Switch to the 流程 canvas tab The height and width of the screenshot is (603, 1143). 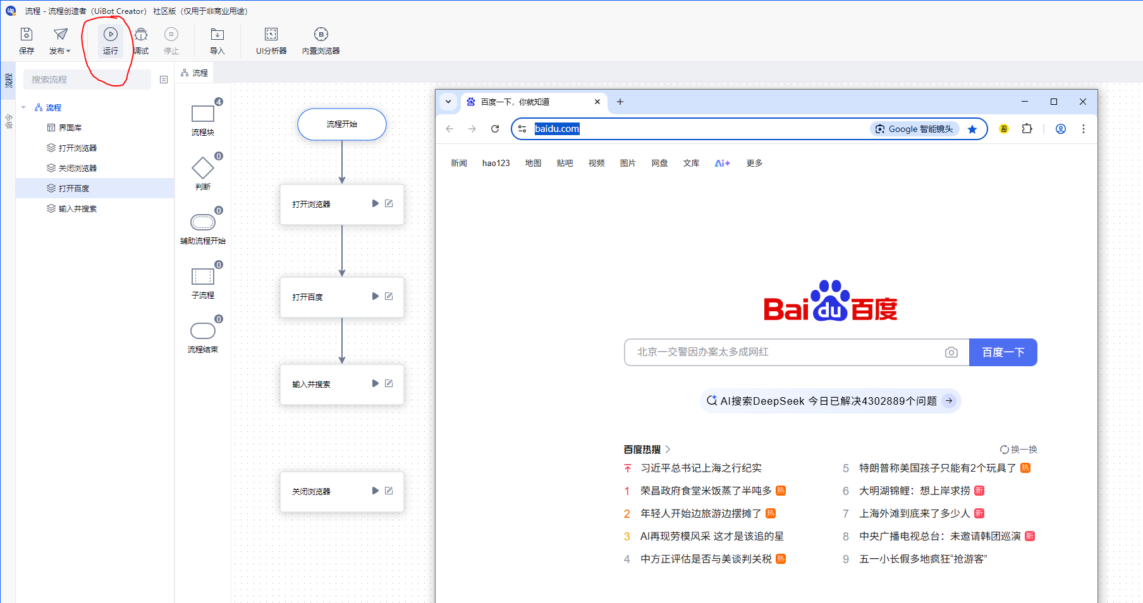pos(195,73)
